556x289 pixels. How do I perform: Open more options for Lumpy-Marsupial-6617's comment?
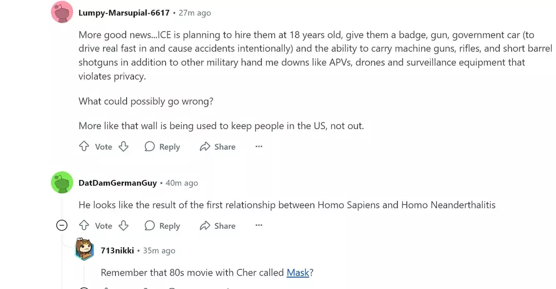pos(259,147)
